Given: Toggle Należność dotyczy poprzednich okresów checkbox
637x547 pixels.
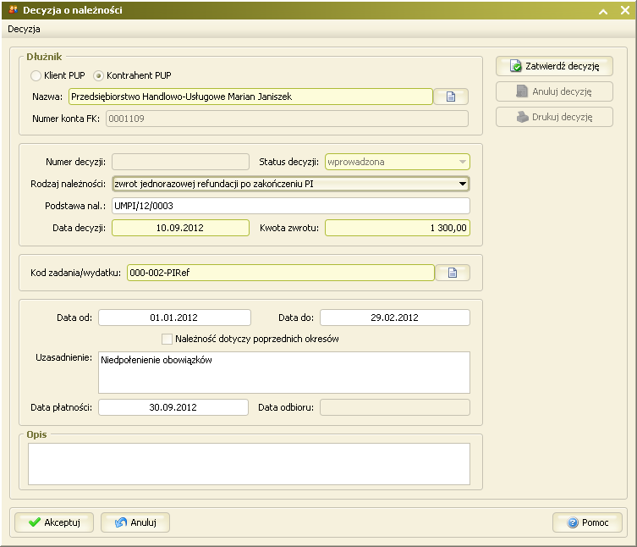Looking at the screenshot, I should (167, 339).
